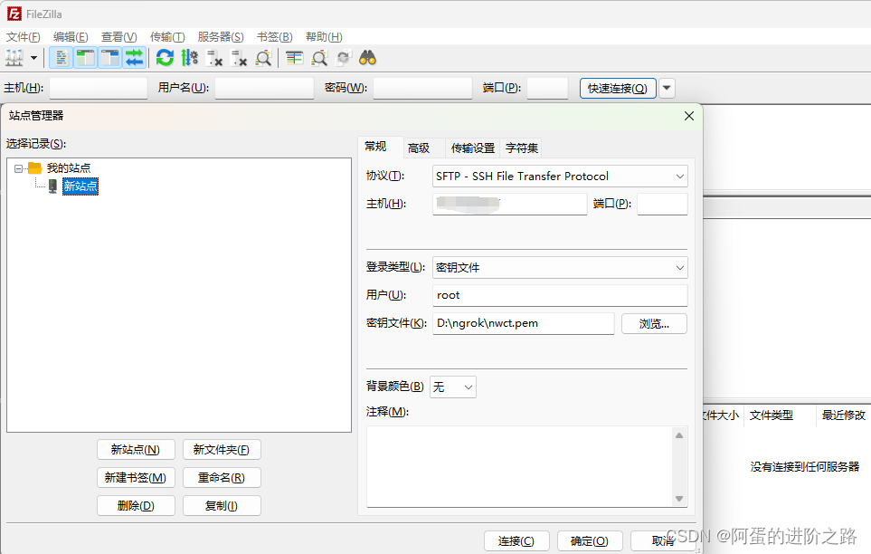871x554 pixels.
Task: Click the binoculars file search icon
Action: click(x=368, y=58)
